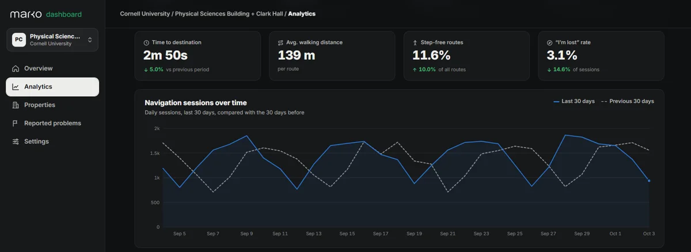691x252 pixels.
Task: Click the marko dashboard logo
Action: (46, 14)
